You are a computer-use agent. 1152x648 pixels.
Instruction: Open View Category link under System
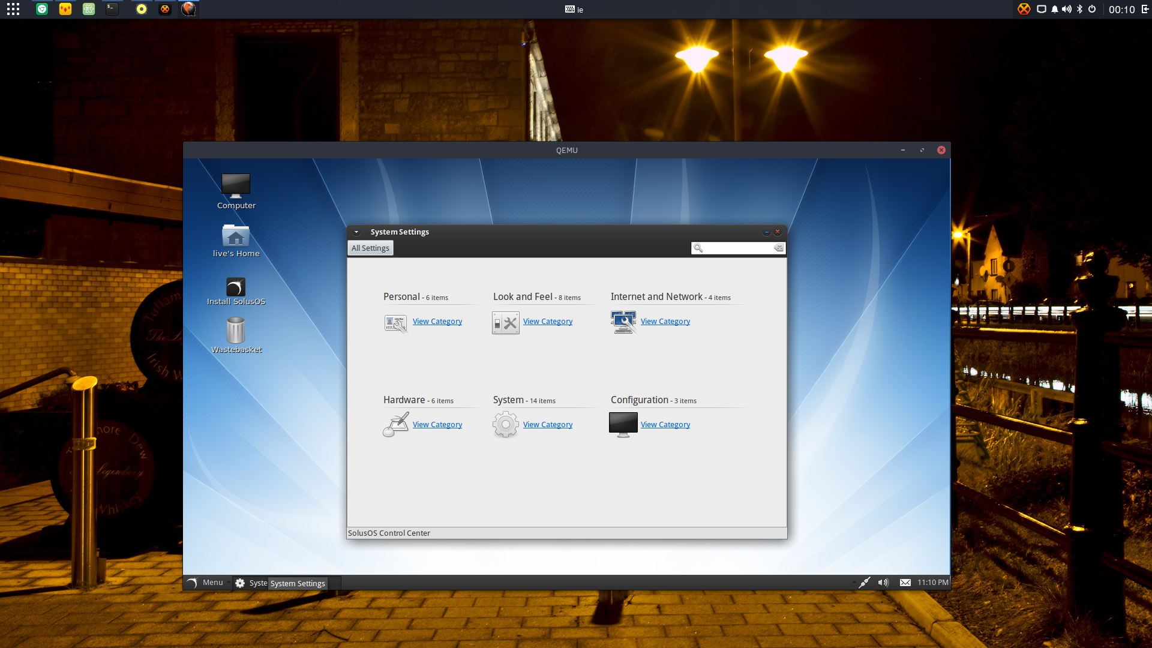(548, 425)
